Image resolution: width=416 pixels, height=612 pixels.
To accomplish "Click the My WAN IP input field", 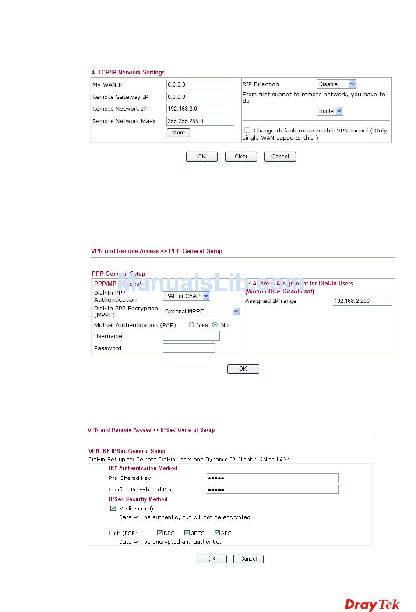I will 200,84.
